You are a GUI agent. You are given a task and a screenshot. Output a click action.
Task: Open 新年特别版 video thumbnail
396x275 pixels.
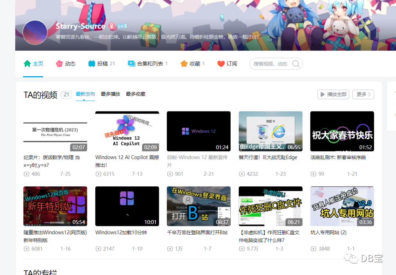click(55, 206)
